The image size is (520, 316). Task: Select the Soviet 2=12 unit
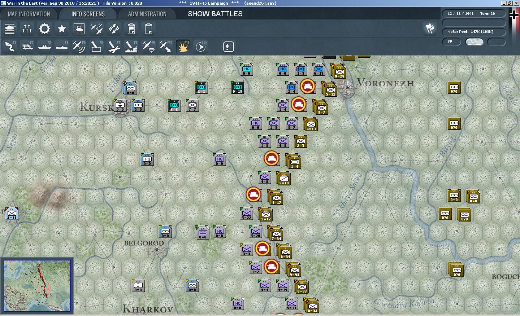tap(265, 215)
